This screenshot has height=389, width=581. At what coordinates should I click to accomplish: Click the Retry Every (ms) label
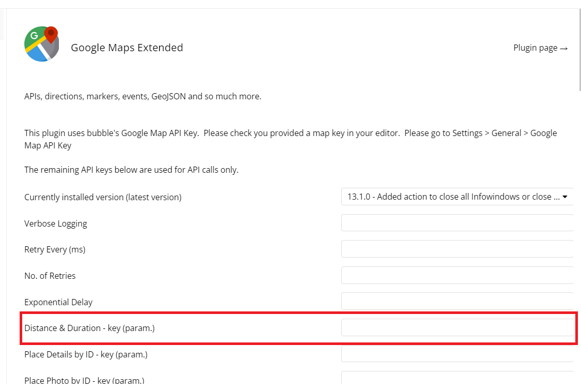[55, 249]
